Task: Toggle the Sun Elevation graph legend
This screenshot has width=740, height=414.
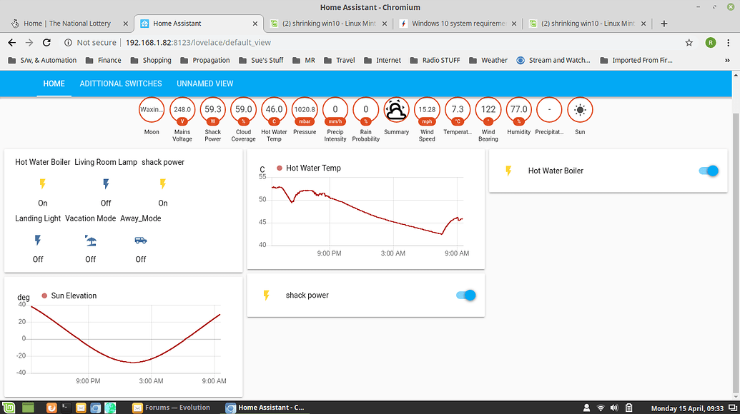Action: tap(69, 296)
